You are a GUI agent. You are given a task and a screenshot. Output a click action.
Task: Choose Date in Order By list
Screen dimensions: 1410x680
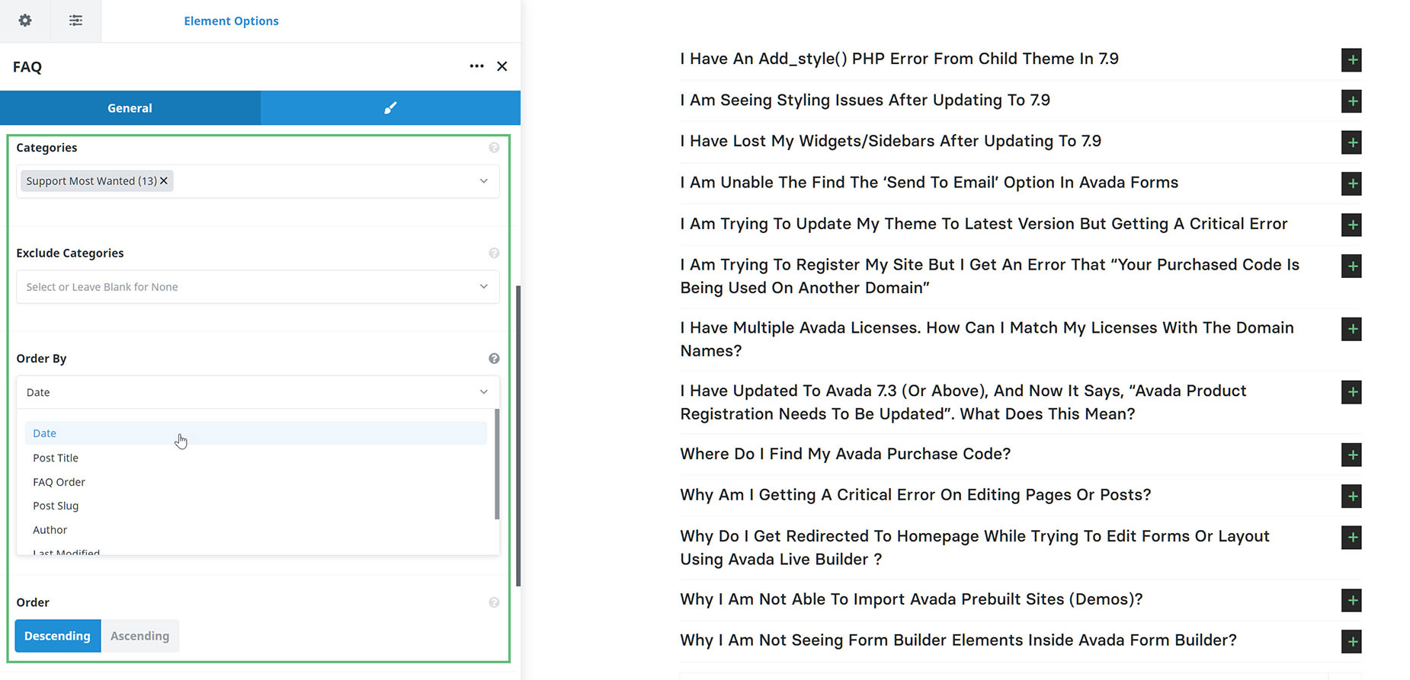click(x=255, y=433)
